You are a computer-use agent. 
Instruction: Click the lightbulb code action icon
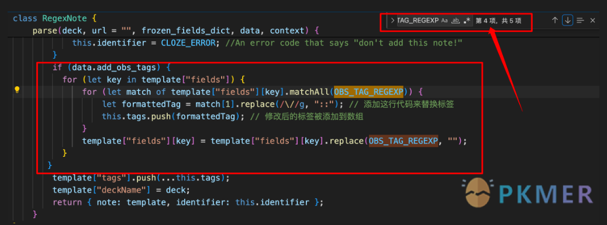(x=17, y=90)
